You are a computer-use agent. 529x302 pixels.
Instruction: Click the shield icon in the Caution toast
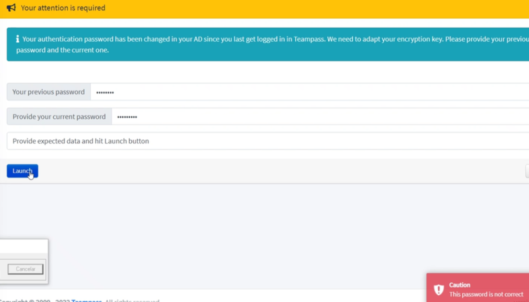tap(439, 289)
